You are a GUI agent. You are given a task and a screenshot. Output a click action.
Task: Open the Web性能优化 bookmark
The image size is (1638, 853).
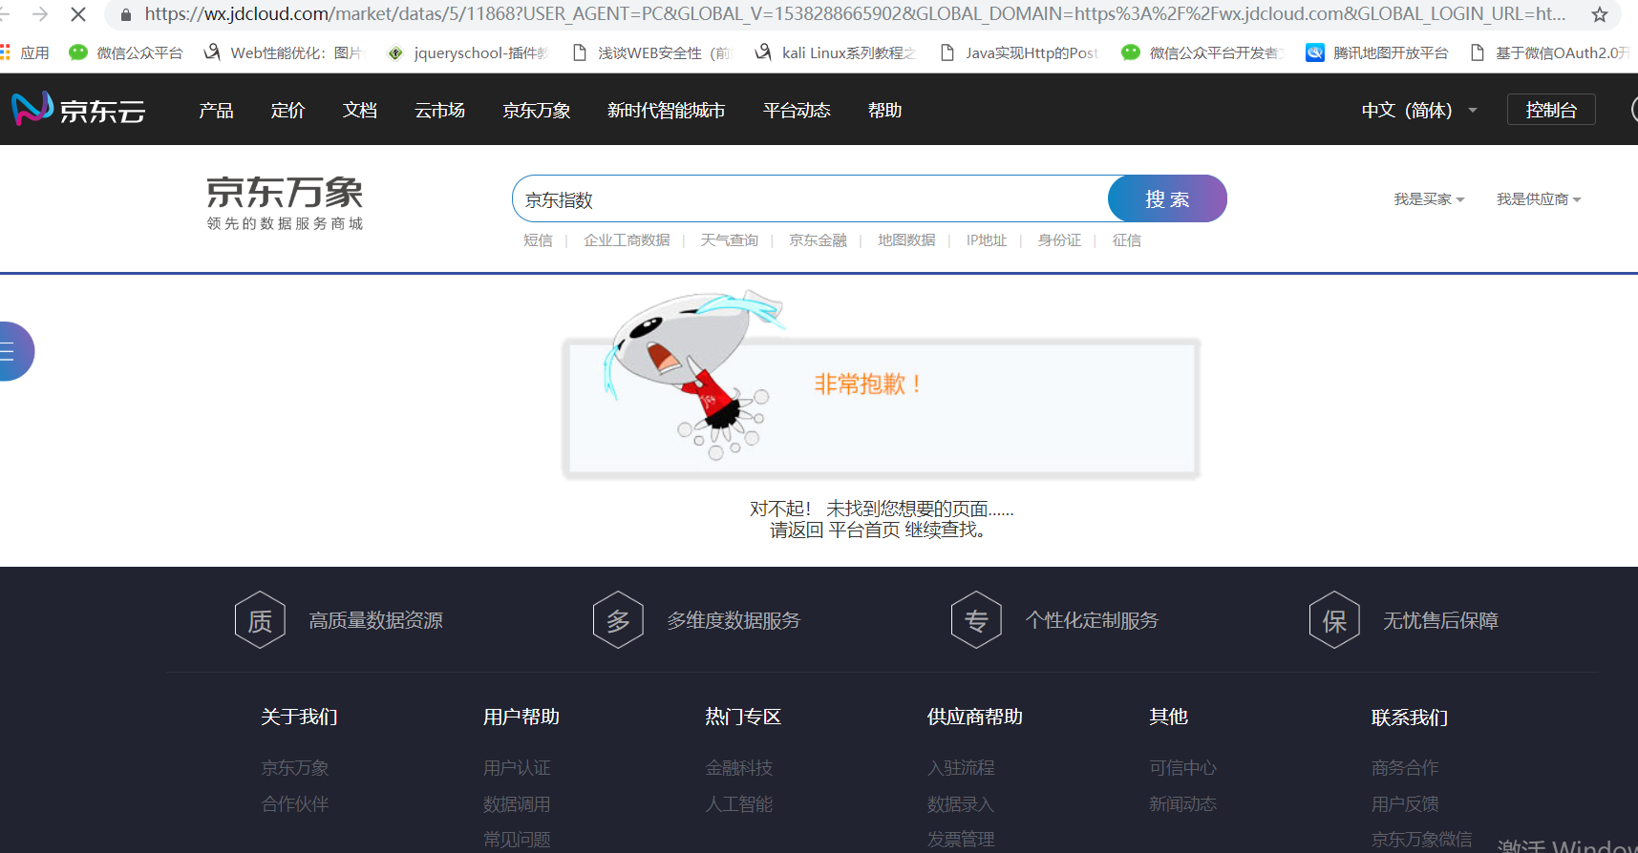283,52
